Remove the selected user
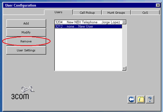 pyautogui.click(x=26, y=41)
